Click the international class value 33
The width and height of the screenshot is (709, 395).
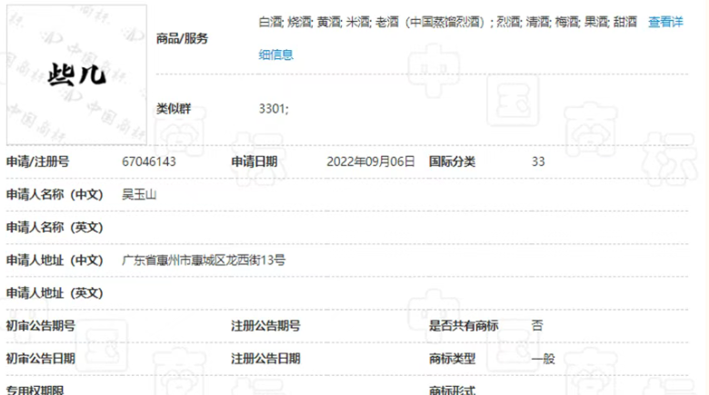click(x=538, y=162)
